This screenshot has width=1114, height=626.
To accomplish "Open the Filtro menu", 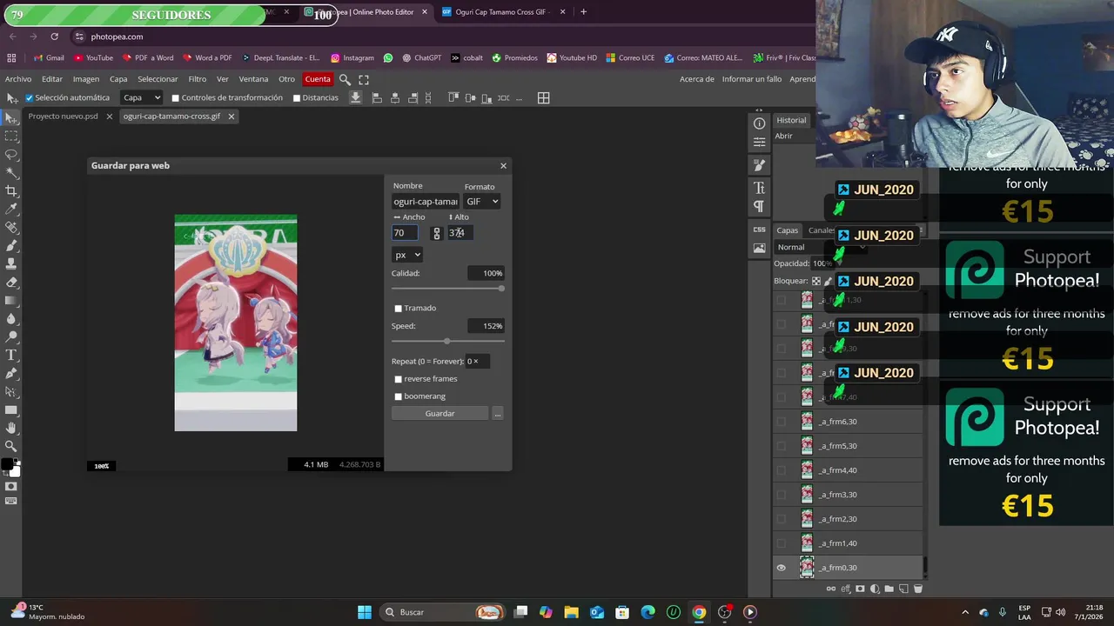I will point(198,79).
